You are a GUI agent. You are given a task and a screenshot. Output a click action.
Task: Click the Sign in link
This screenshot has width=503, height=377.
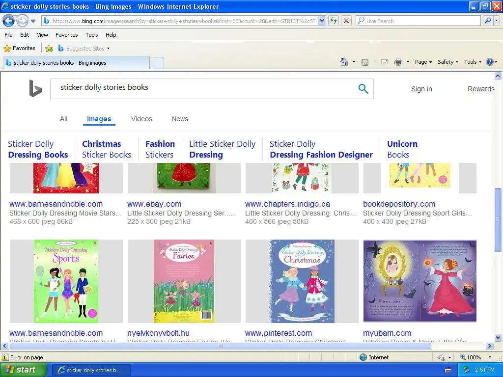[421, 89]
